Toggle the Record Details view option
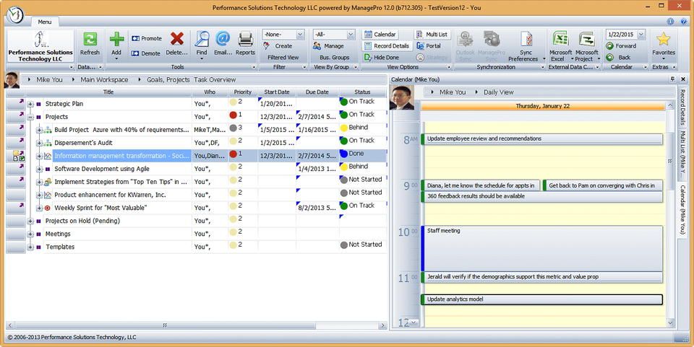Viewport: 694px width, 347px height. 386,46
